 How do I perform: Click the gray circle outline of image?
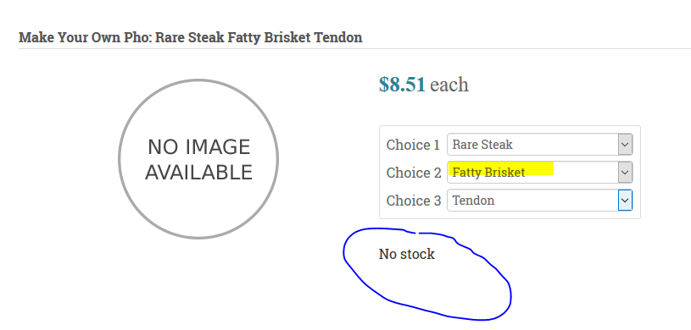click(x=198, y=80)
